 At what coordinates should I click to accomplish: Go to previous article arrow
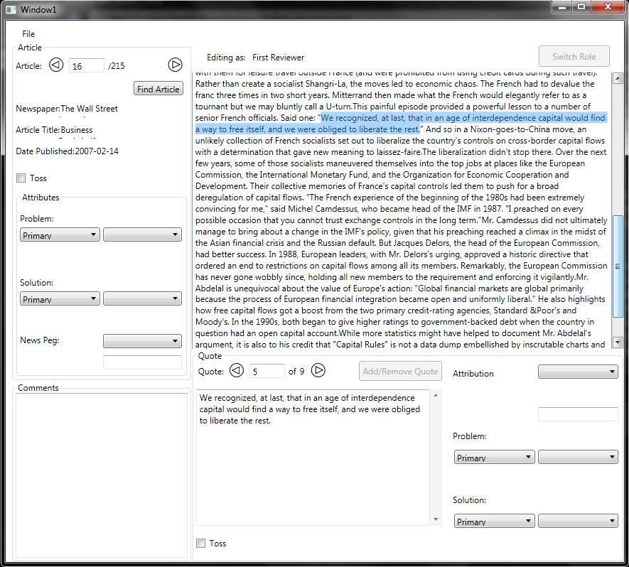pos(56,65)
